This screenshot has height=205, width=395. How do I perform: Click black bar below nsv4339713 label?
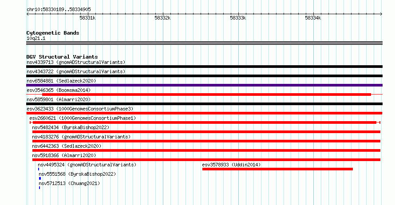click(204, 67)
